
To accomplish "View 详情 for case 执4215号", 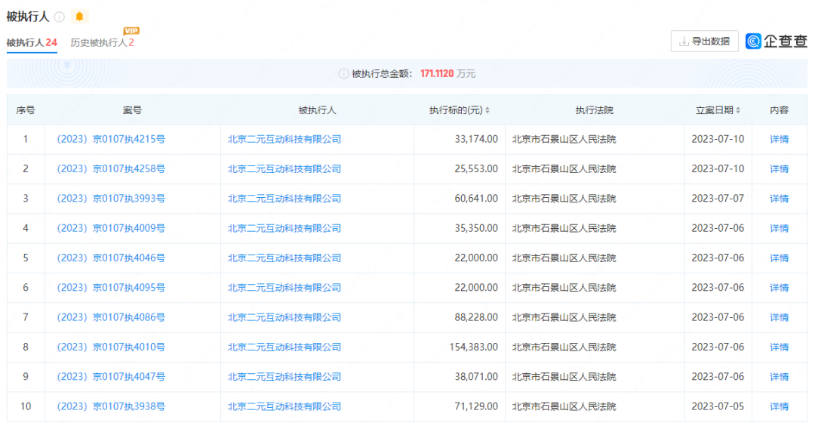I will [779, 140].
